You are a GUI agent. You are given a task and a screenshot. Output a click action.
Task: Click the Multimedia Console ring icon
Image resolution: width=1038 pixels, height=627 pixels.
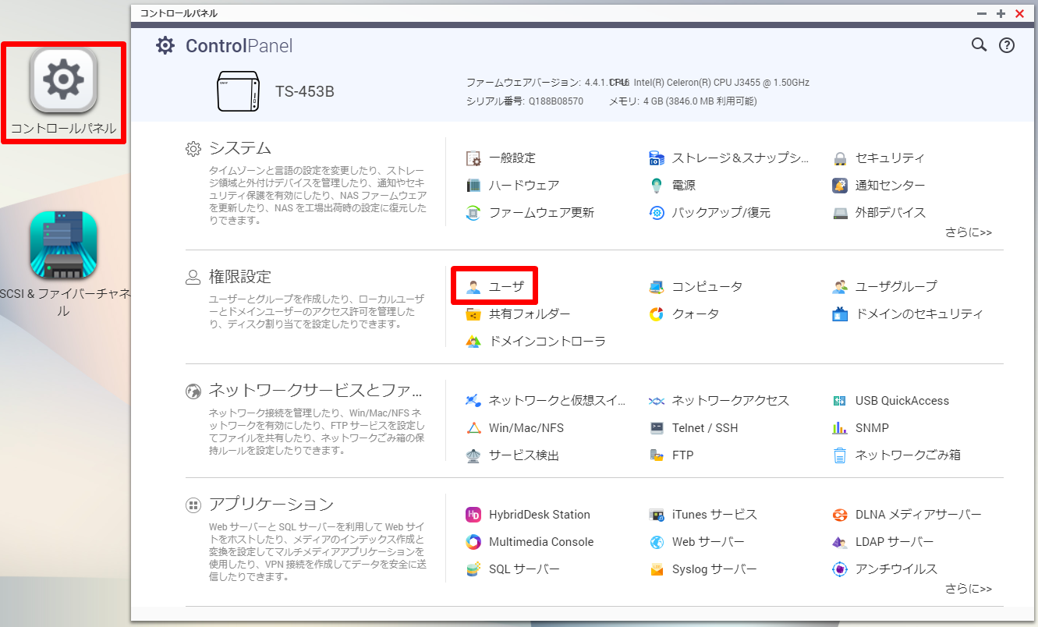click(473, 542)
